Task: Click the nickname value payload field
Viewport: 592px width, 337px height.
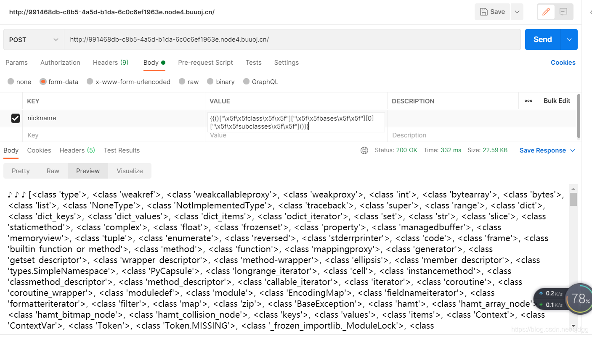Action: (x=296, y=122)
